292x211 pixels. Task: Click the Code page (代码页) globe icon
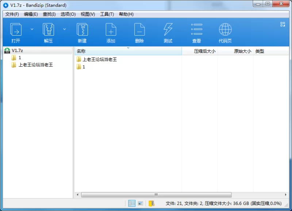[x=225, y=29]
